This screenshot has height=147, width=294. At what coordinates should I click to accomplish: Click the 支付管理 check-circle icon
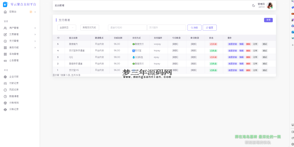point(5,41)
